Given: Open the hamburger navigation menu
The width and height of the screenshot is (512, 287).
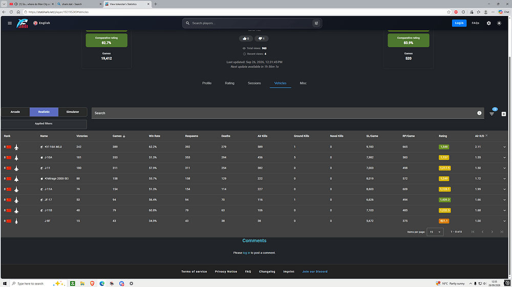Looking at the screenshot, I should tap(10, 23).
